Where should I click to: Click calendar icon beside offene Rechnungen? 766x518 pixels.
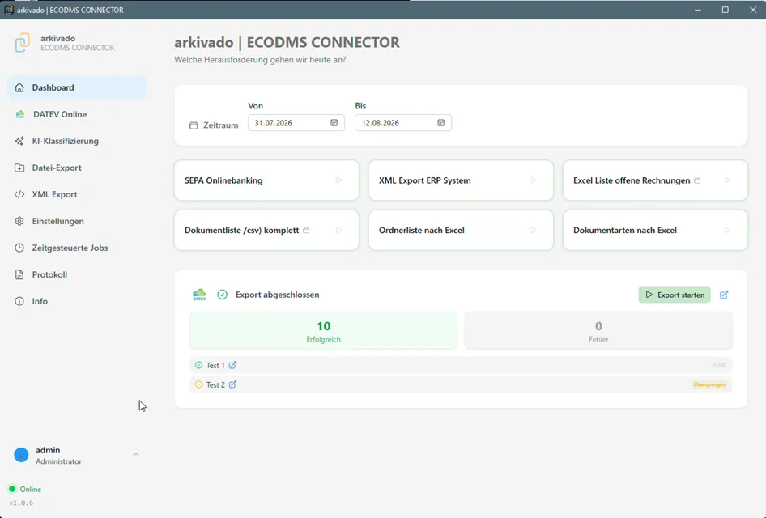point(698,180)
